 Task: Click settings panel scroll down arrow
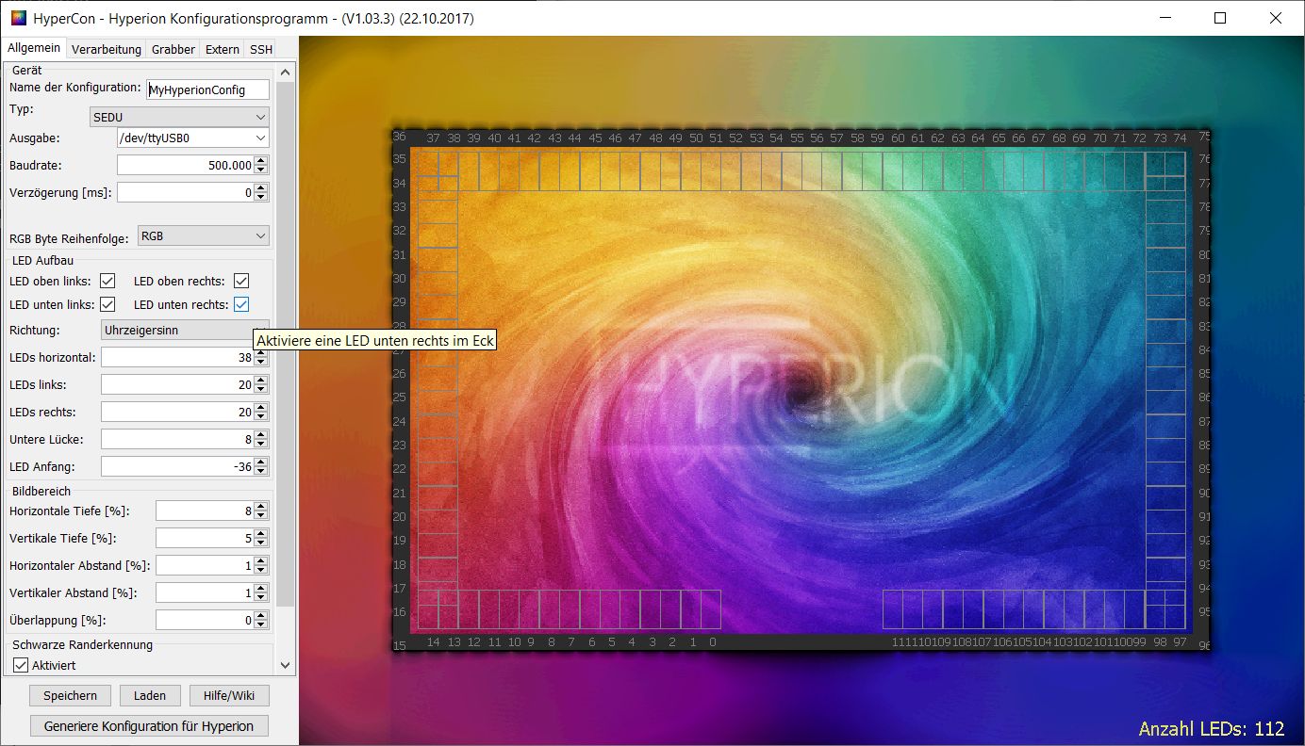[287, 666]
